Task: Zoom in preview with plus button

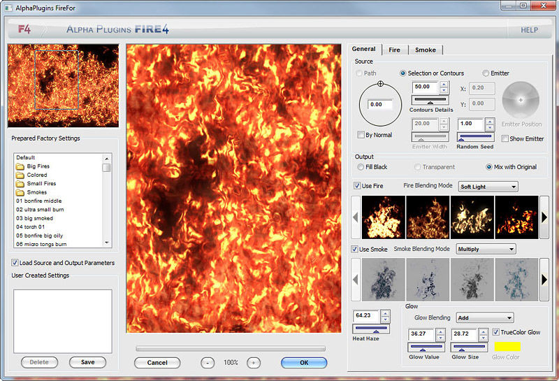Action: [254, 363]
